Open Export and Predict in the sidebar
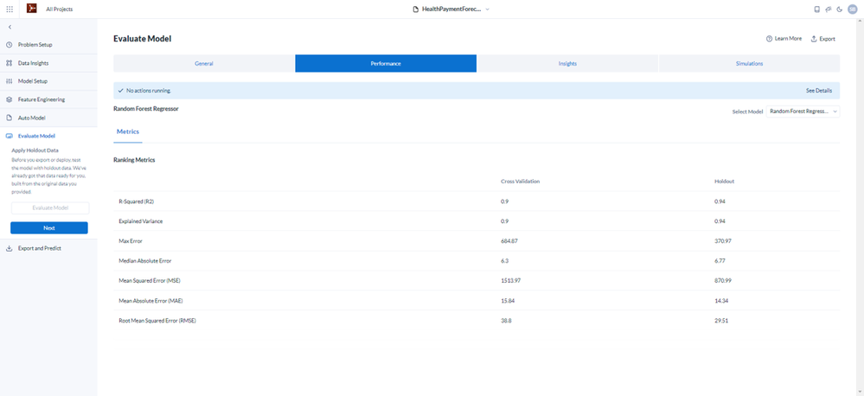Viewport: 864px width, 396px height. tap(40, 248)
